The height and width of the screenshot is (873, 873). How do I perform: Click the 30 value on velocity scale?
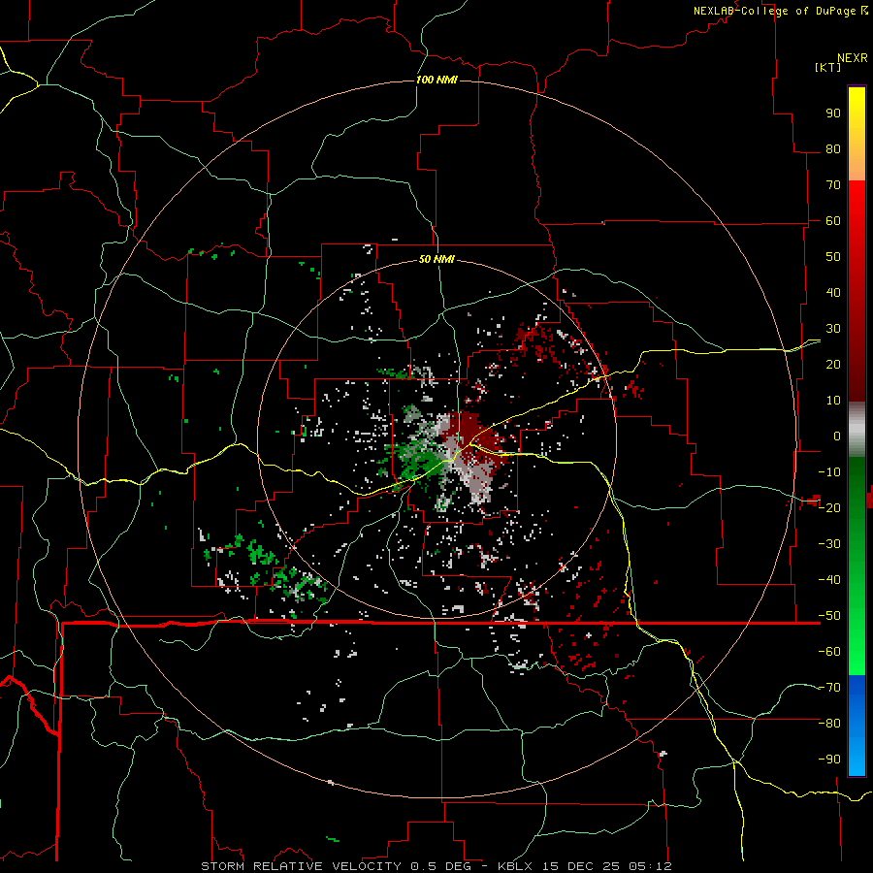click(833, 329)
